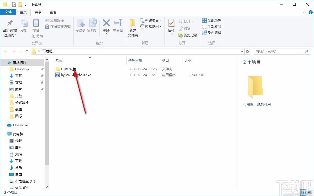Open pinned 下载 under Quick access
The width and height of the screenshot is (314, 196).
19,76
